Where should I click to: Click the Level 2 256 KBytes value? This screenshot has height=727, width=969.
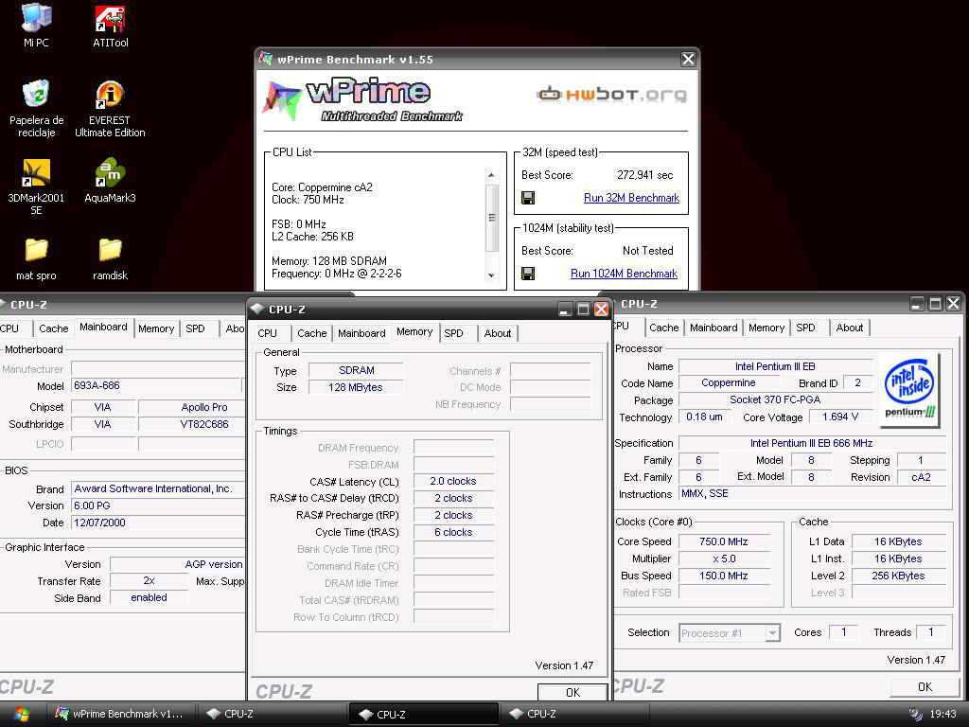898,576
